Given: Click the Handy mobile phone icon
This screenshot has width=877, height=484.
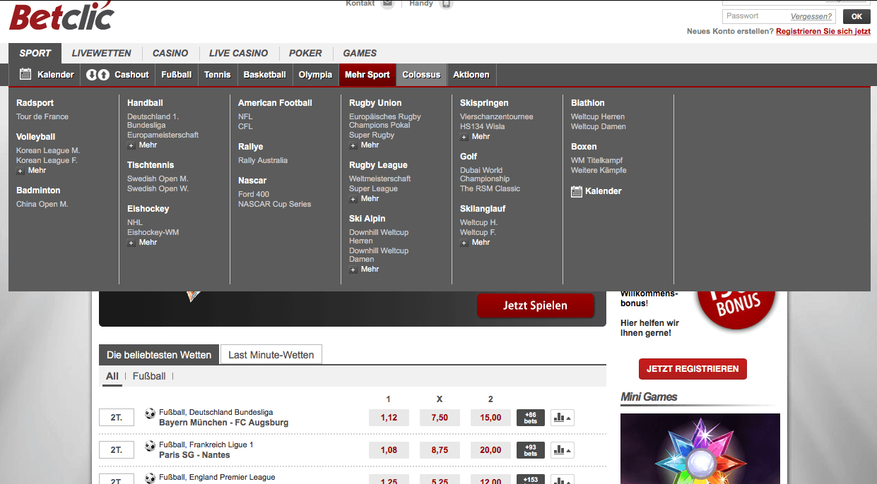Looking at the screenshot, I should 445,4.
